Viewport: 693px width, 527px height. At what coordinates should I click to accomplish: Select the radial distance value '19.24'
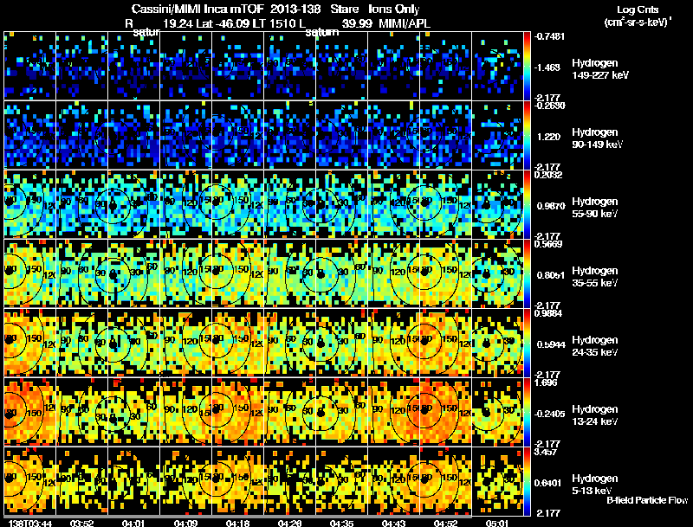(178, 23)
